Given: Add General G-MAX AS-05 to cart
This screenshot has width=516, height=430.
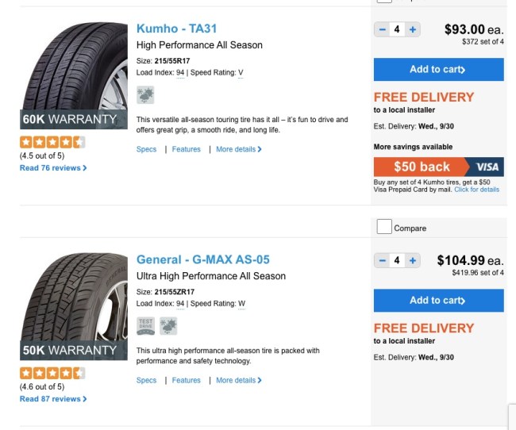Looking at the screenshot, I should coord(439,301).
